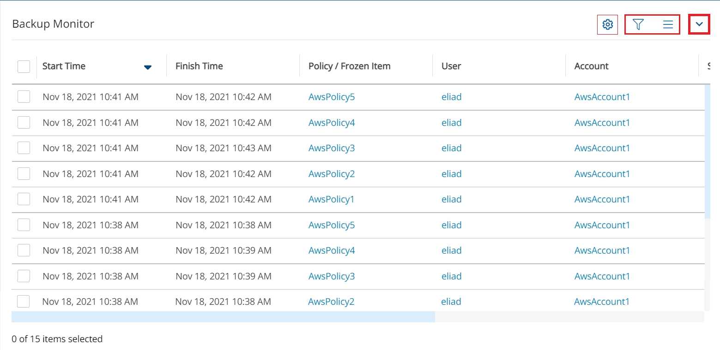Toggle Start Time sort arrow

point(148,67)
